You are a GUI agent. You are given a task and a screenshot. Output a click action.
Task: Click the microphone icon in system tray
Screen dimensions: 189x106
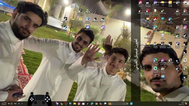19,104
